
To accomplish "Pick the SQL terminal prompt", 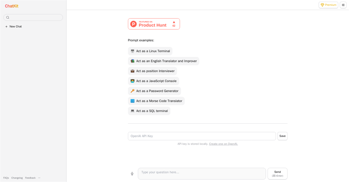I will [149, 111].
